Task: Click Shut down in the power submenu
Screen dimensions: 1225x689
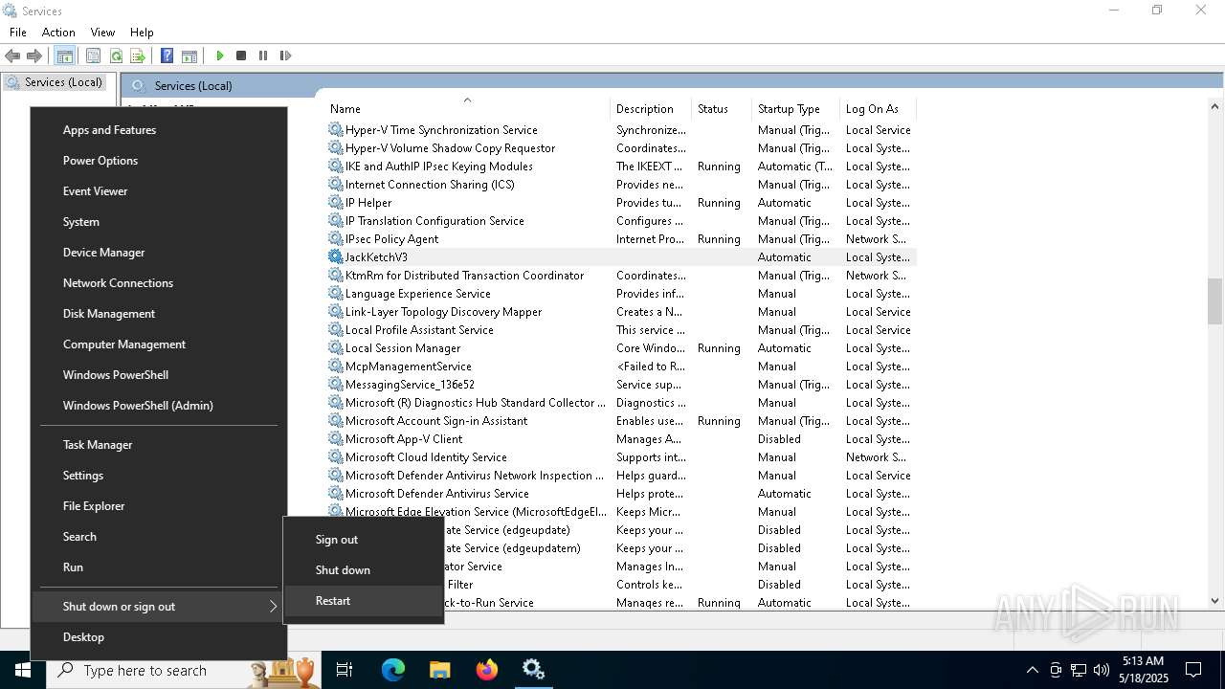Action: [364, 570]
